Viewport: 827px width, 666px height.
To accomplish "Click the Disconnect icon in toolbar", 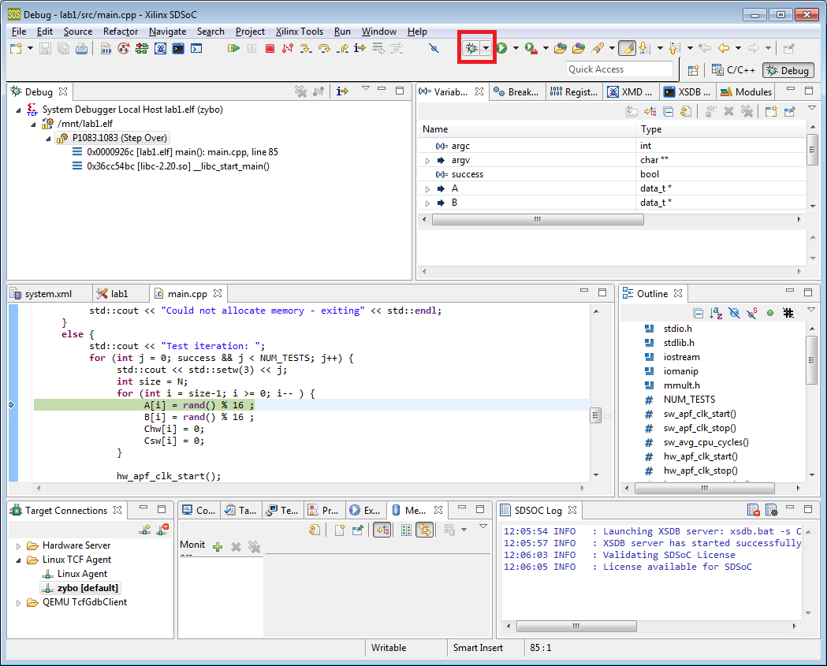I will click(288, 49).
